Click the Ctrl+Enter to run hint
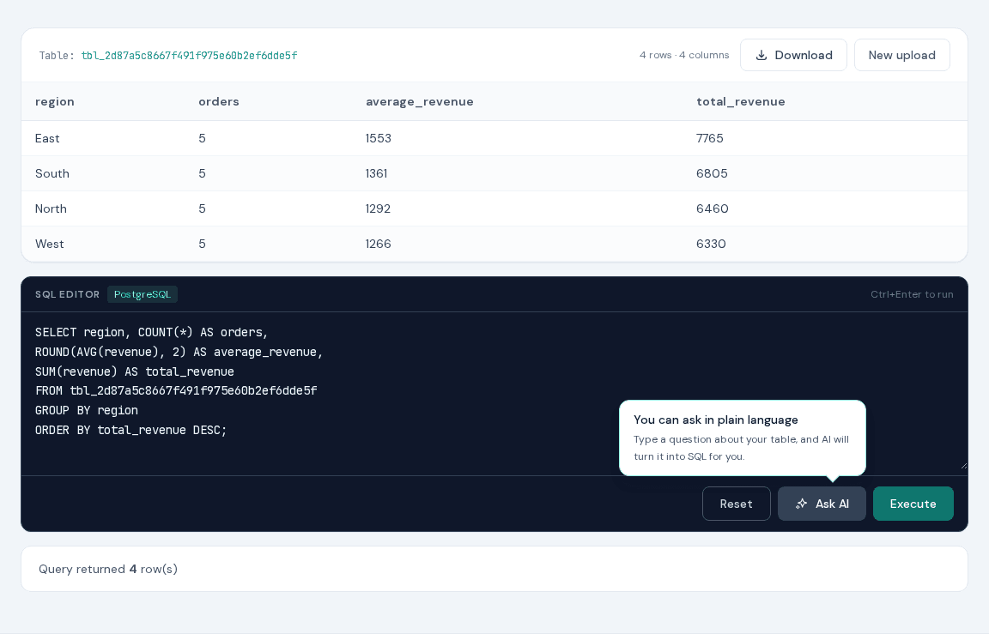 click(912, 294)
